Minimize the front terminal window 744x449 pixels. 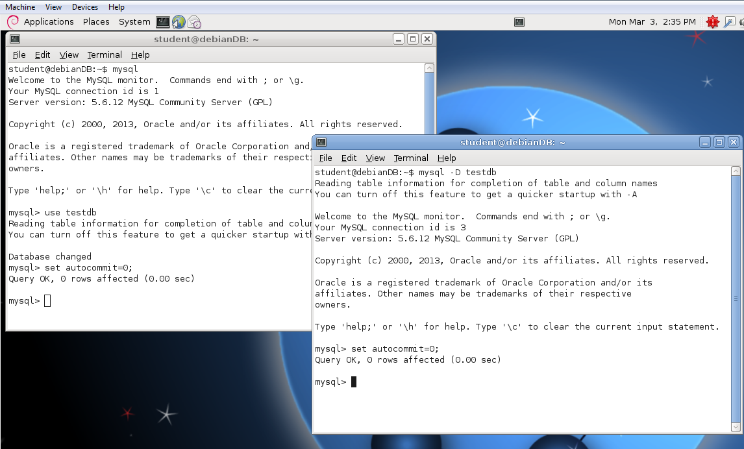[705, 142]
